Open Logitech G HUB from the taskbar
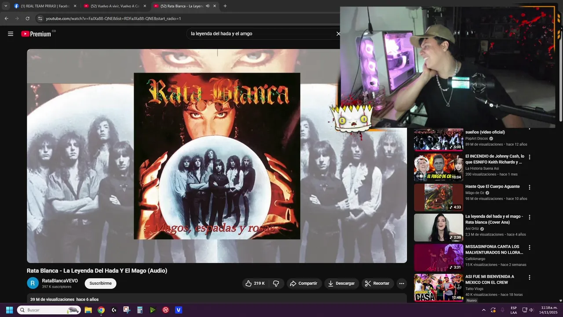This screenshot has height=317, width=563. [x=114, y=310]
